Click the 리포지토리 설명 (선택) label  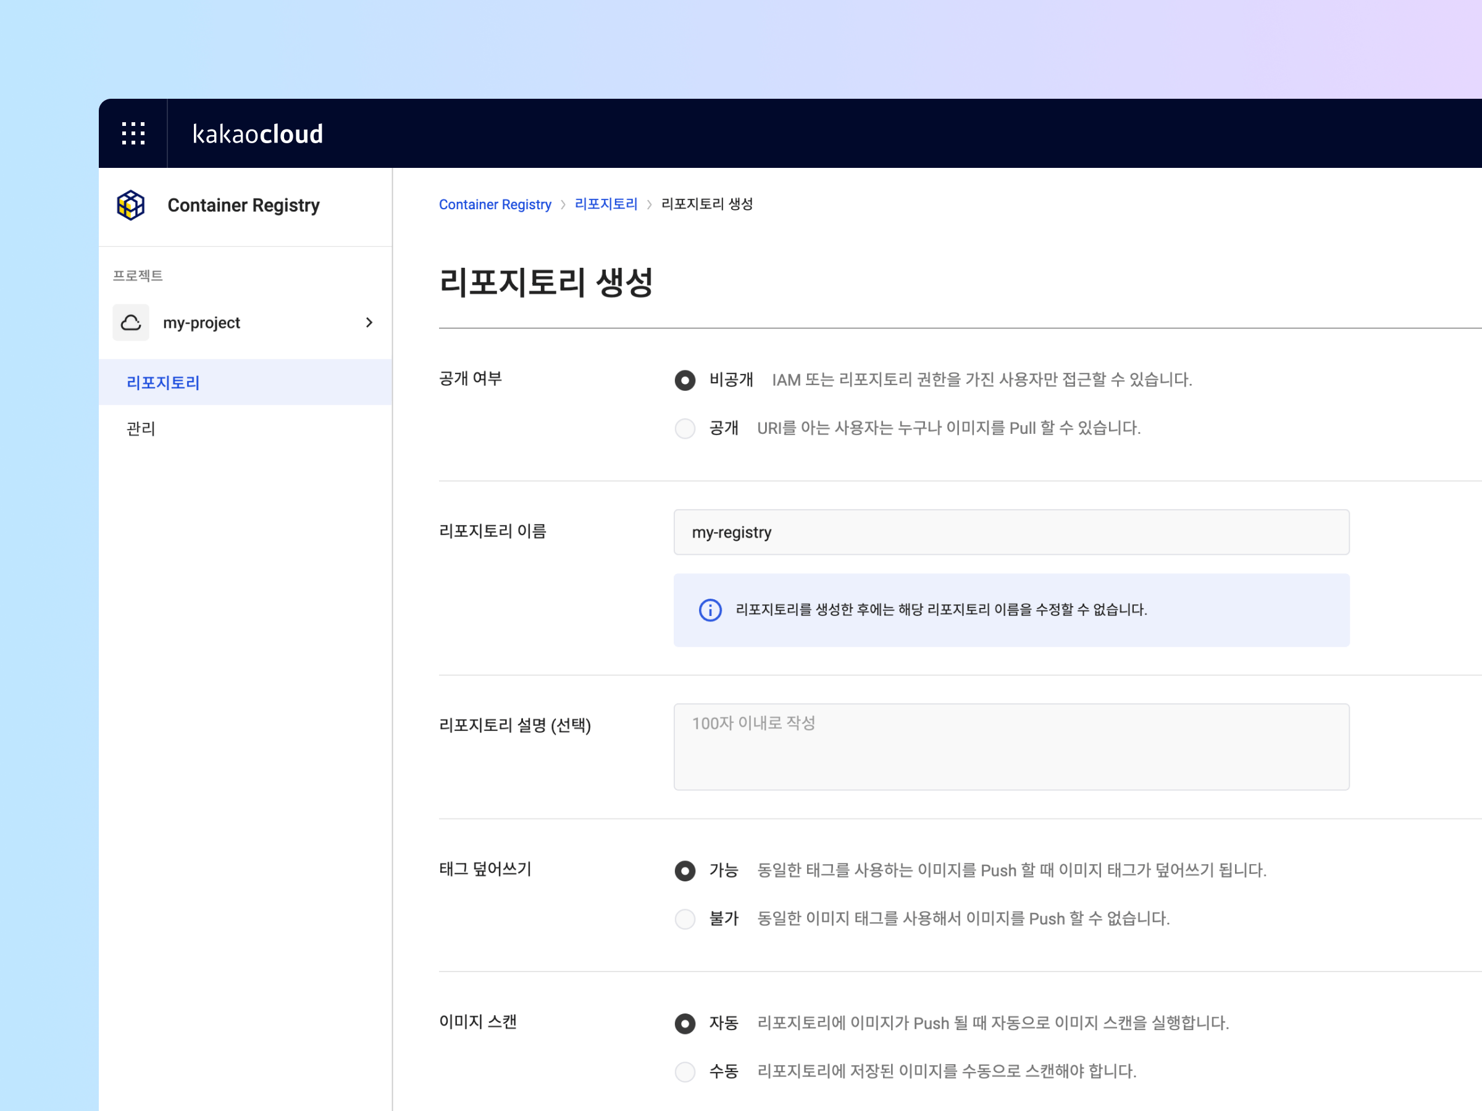click(x=514, y=725)
